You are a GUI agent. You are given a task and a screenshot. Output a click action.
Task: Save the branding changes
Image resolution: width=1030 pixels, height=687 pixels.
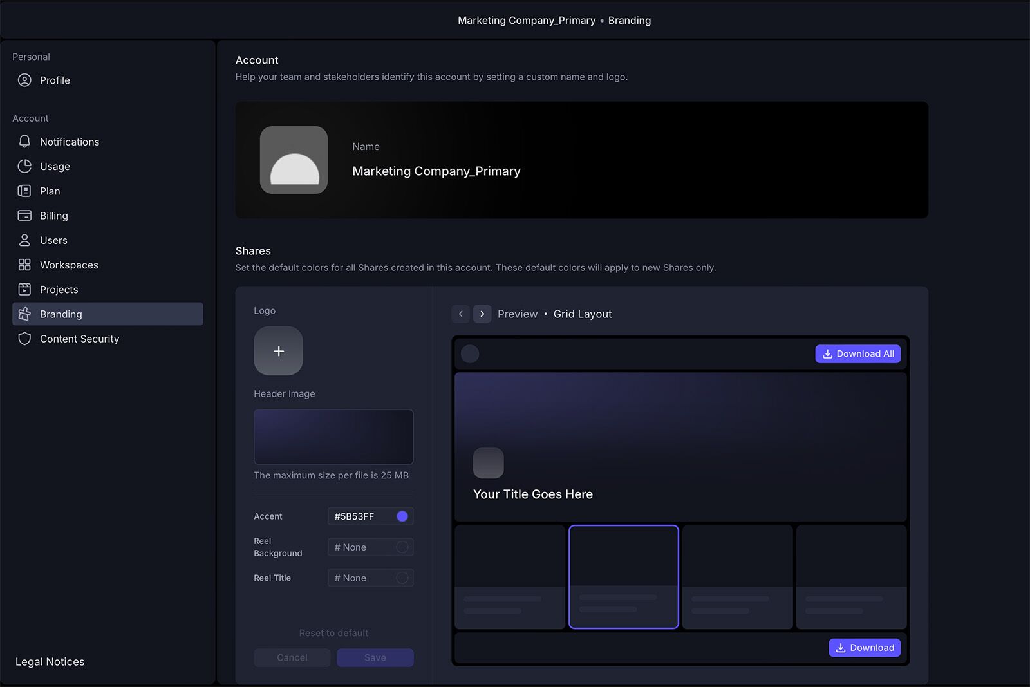point(375,657)
